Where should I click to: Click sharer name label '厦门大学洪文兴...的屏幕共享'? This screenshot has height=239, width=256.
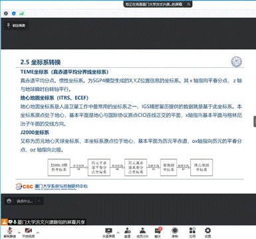click(x=51, y=222)
